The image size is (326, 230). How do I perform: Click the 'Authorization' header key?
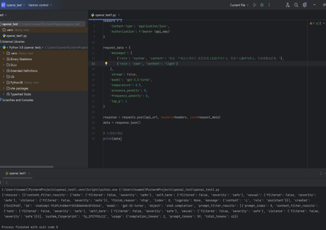tap(123, 32)
